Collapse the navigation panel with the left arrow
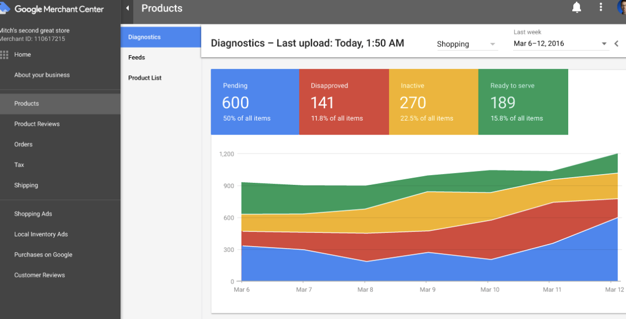Screen dimensions: 626x319 point(128,8)
